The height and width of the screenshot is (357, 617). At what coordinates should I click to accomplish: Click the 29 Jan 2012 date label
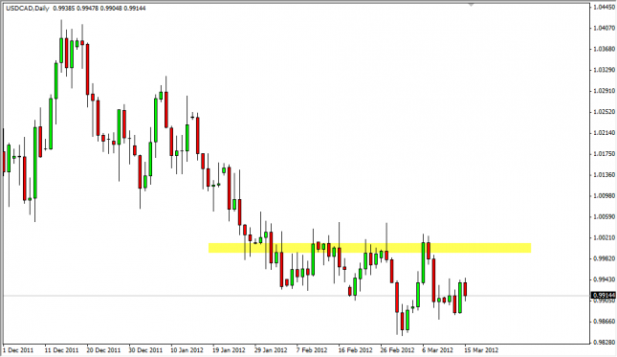tap(271, 350)
